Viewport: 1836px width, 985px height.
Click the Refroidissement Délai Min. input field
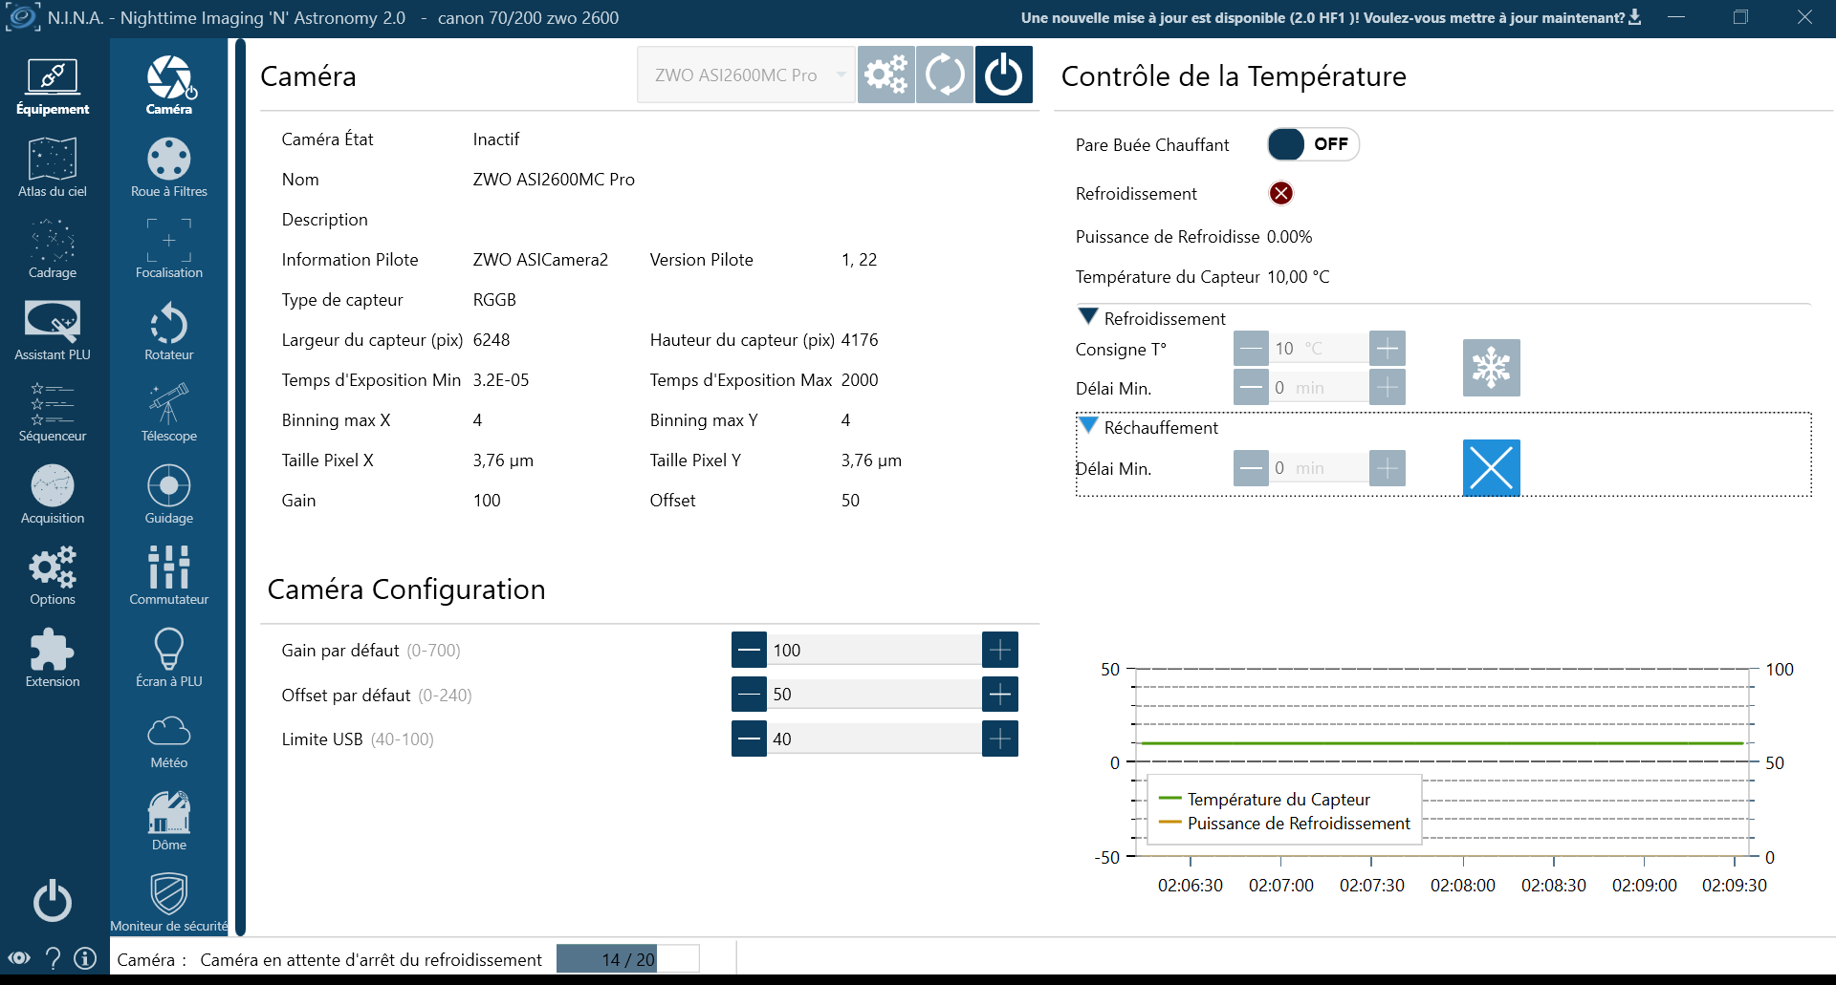click(1319, 388)
